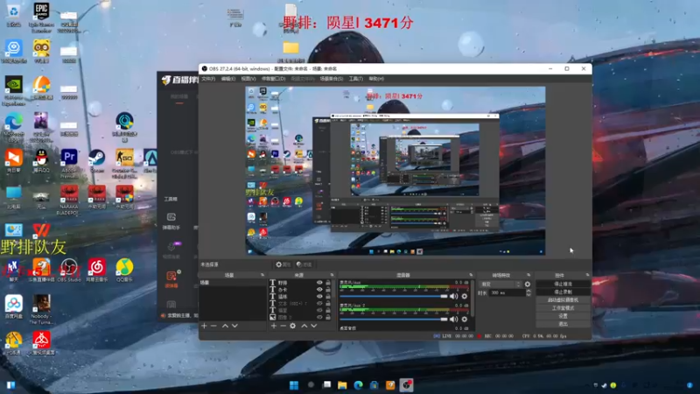Open Edit menu in OBS

coord(228,79)
